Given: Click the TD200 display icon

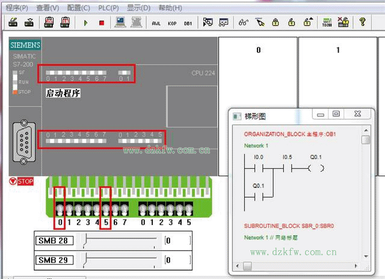Looking at the screenshot, I should [x=327, y=23].
